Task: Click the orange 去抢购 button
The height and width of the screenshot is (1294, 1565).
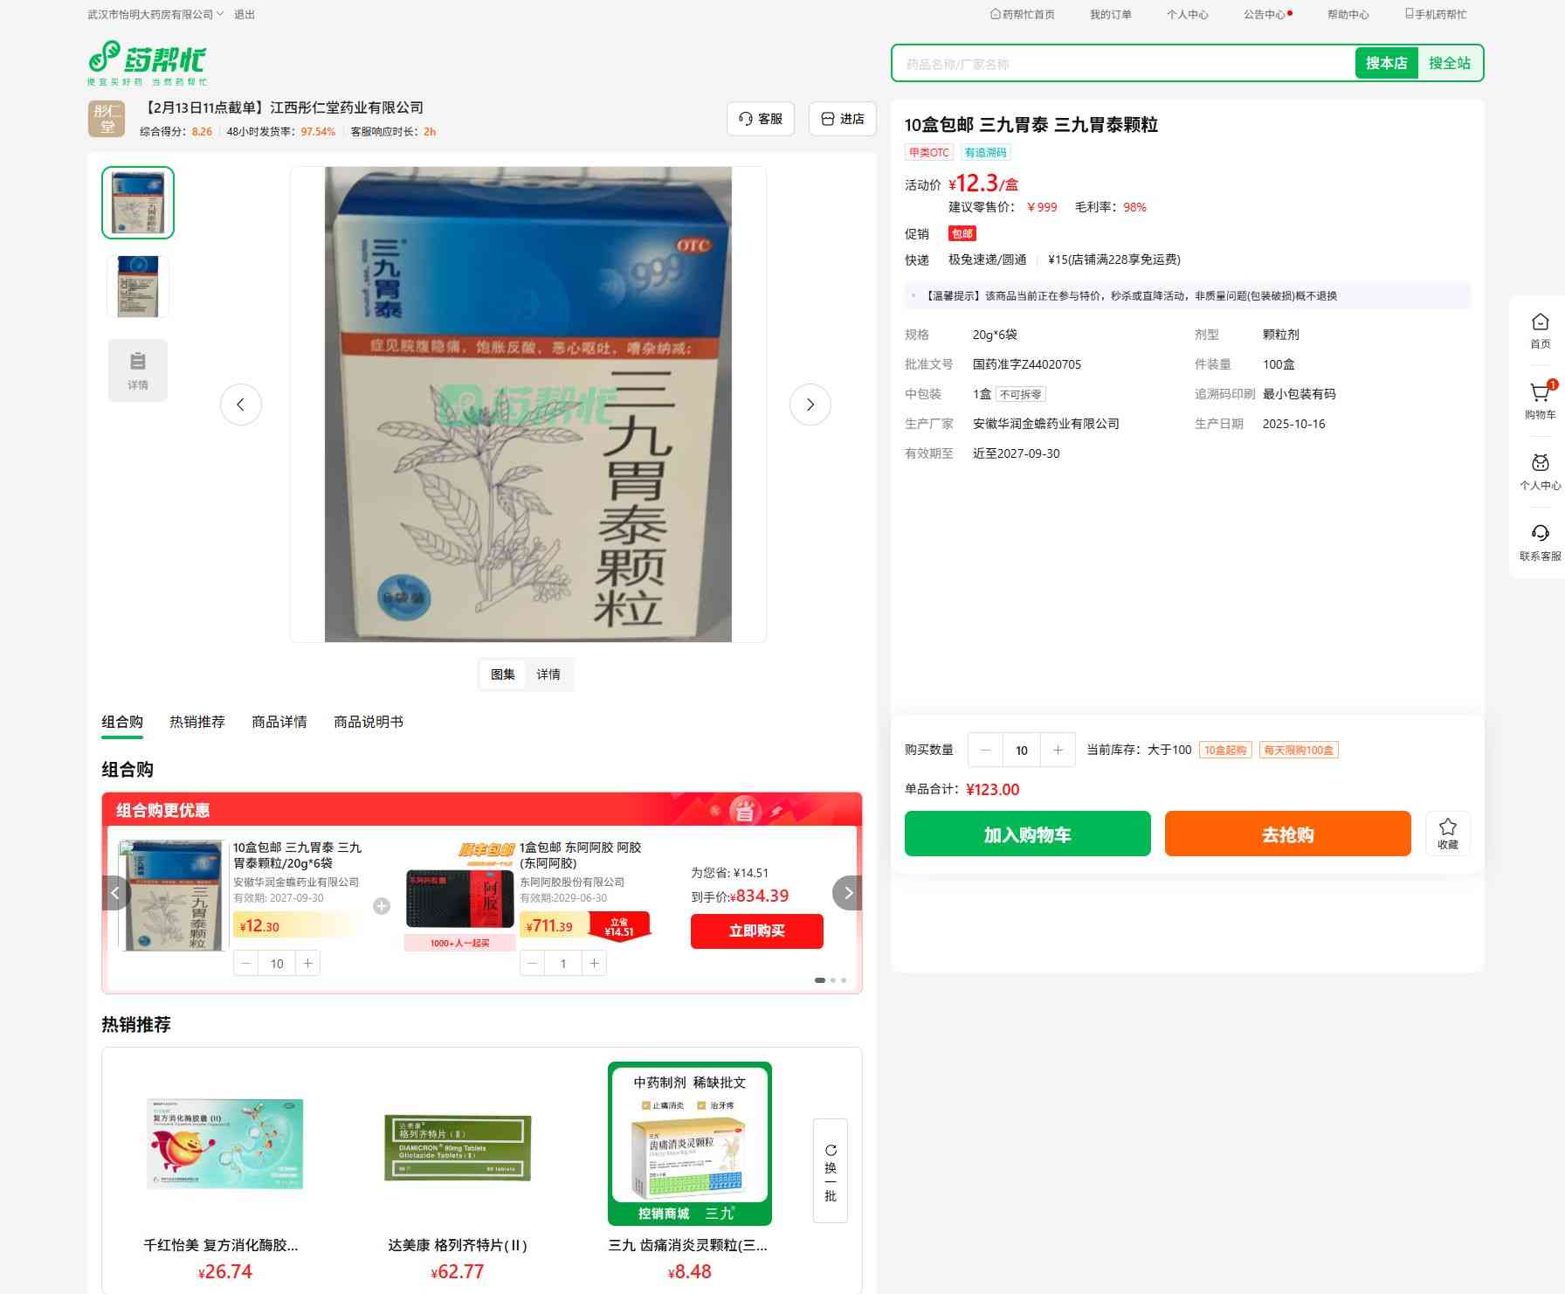Action: [x=1287, y=834]
